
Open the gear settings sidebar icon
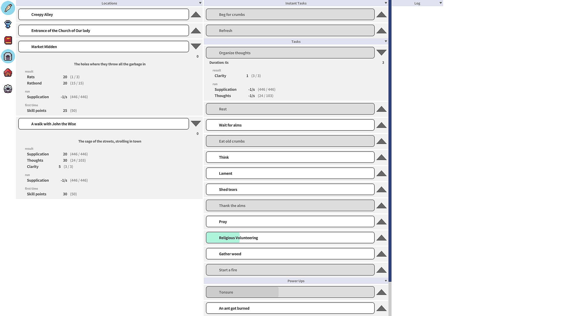click(8, 89)
